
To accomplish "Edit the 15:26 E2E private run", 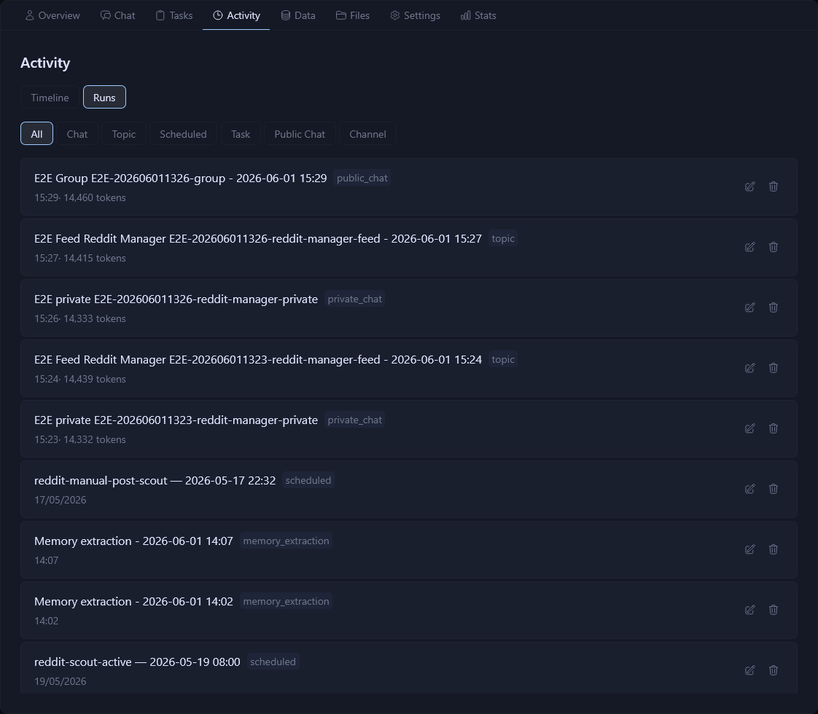I will click(749, 307).
